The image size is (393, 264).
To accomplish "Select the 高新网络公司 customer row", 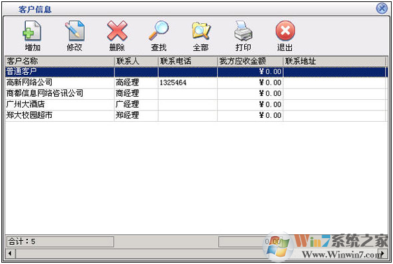I will tap(196, 83).
